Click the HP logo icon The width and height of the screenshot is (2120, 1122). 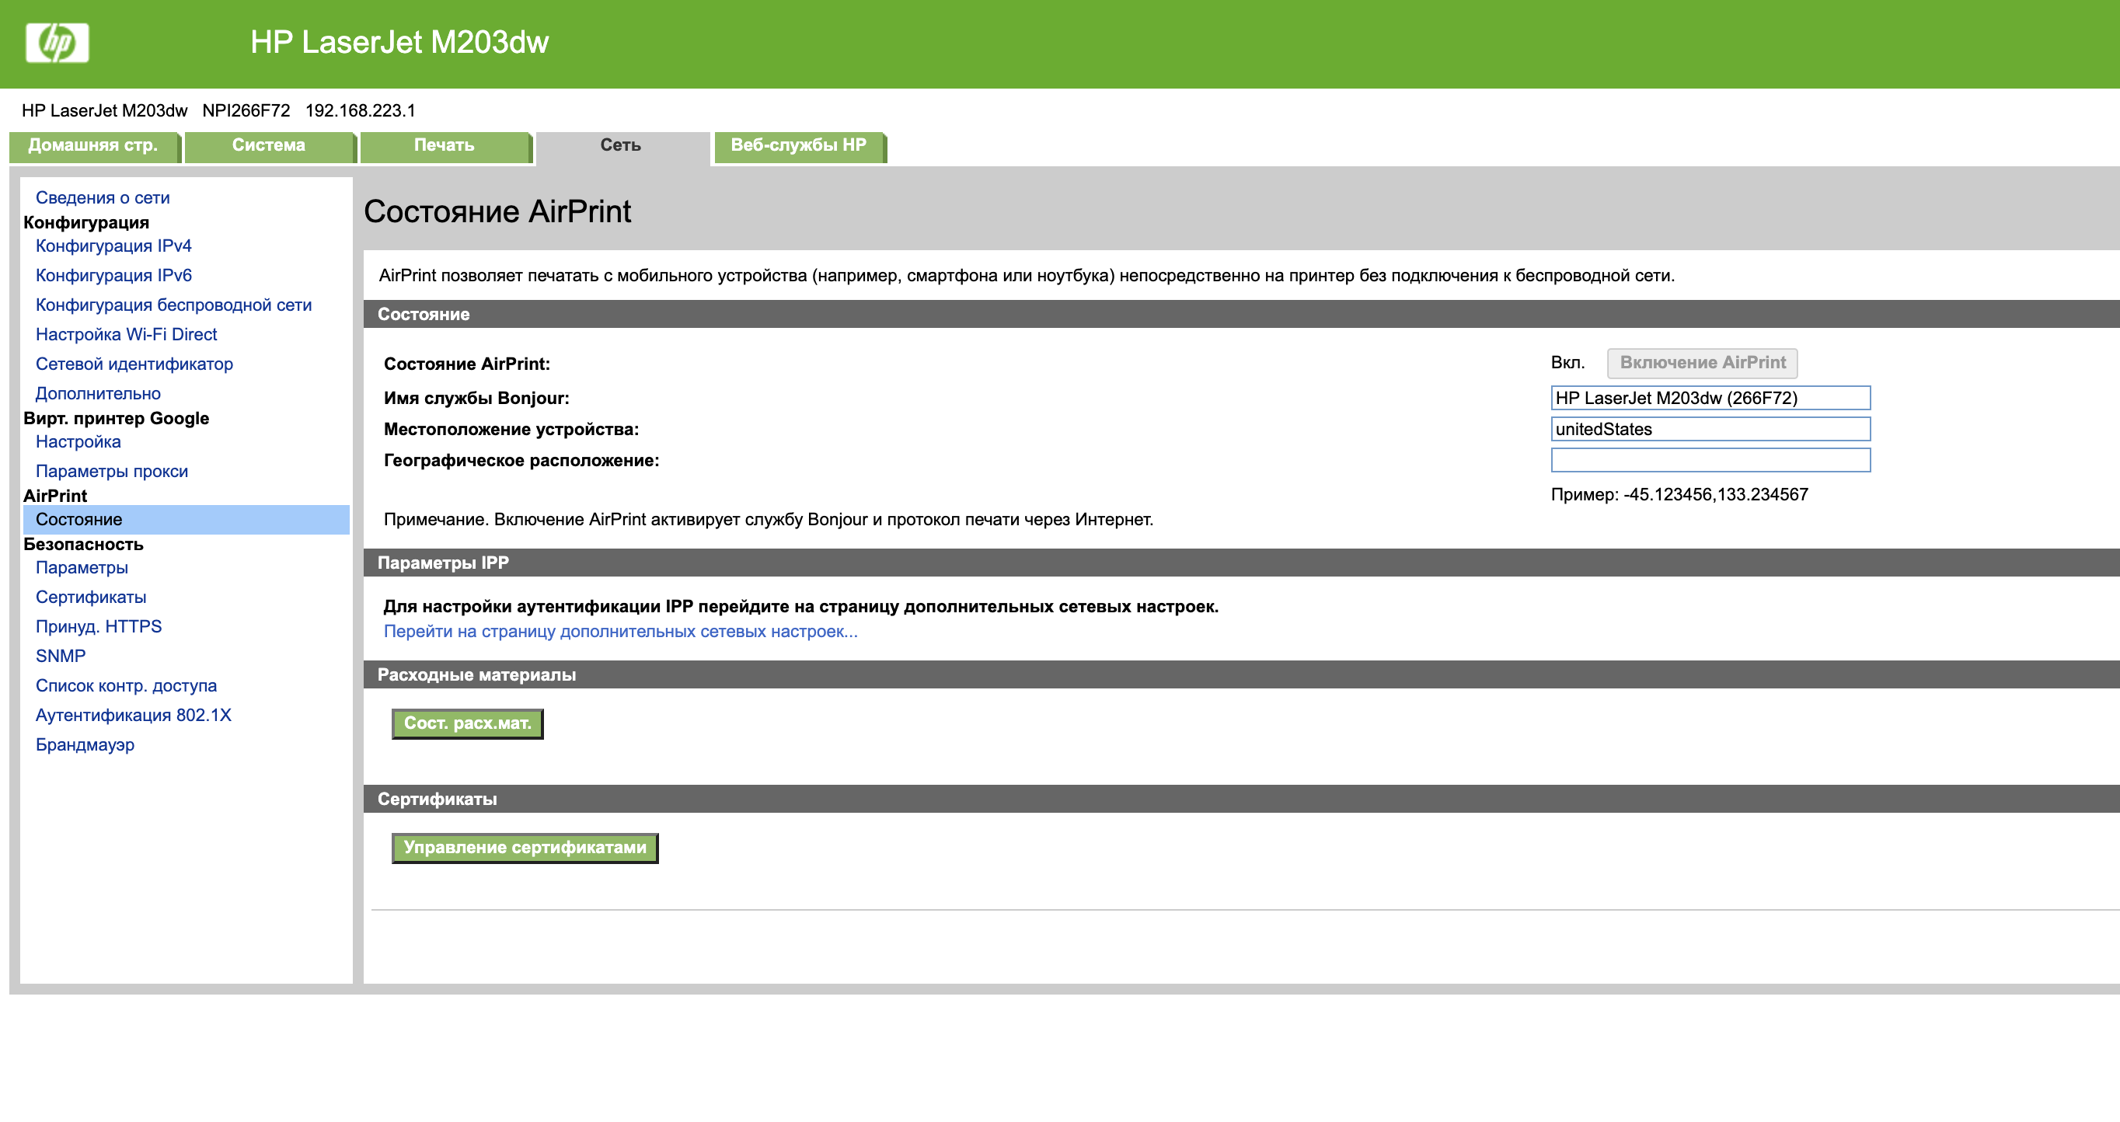pos(57,42)
